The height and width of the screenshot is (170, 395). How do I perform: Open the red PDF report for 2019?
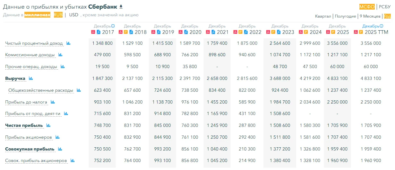(x=154, y=32)
